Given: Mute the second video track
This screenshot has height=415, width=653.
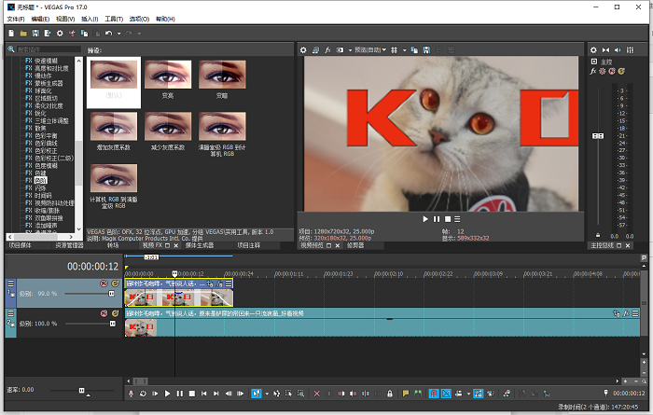Looking at the screenshot, I should (104, 314).
